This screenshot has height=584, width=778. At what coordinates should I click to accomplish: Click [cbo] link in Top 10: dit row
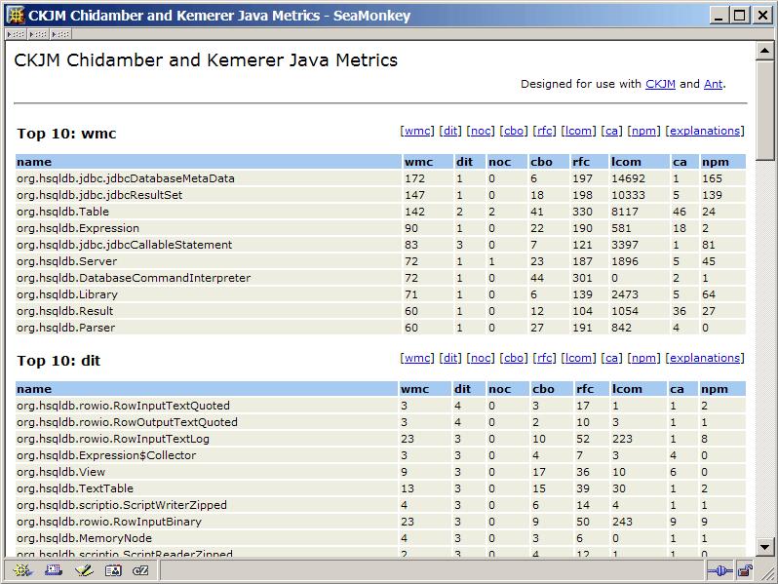[x=514, y=358]
